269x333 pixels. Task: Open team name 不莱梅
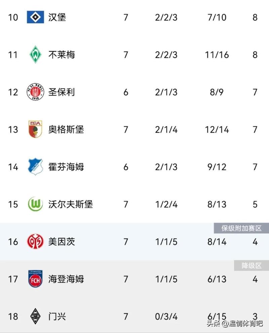click(x=62, y=54)
